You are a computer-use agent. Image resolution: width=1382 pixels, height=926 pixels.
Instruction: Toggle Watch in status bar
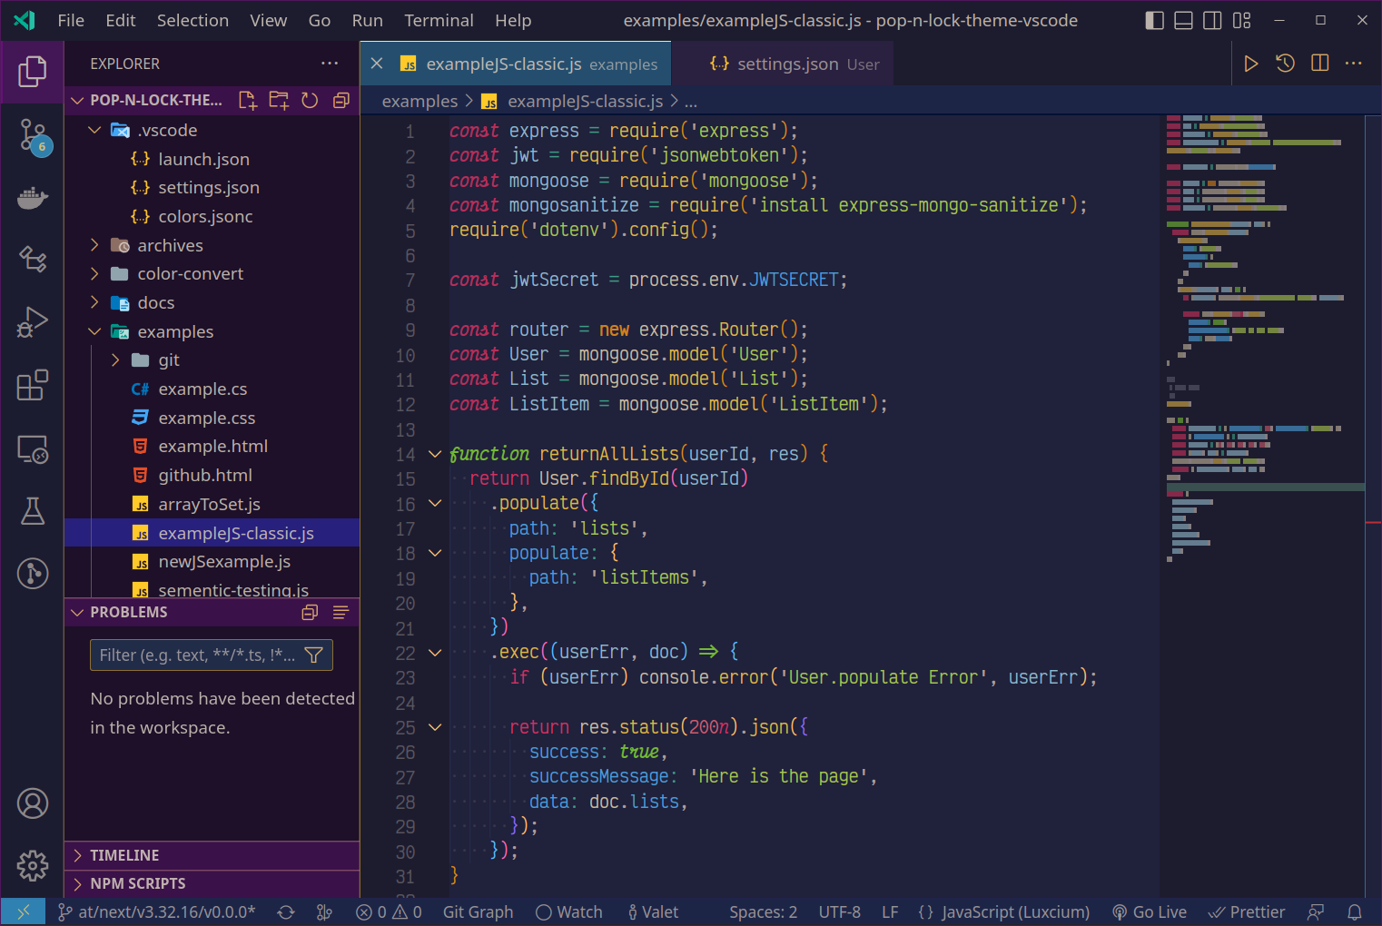click(x=568, y=912)
